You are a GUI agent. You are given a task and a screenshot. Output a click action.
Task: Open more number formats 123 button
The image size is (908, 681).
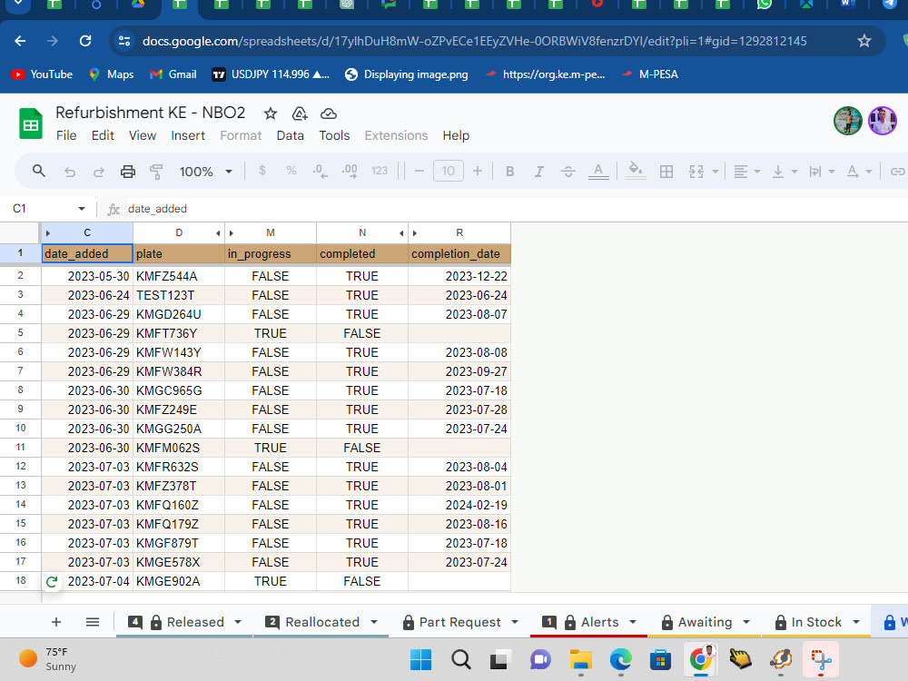380,171
